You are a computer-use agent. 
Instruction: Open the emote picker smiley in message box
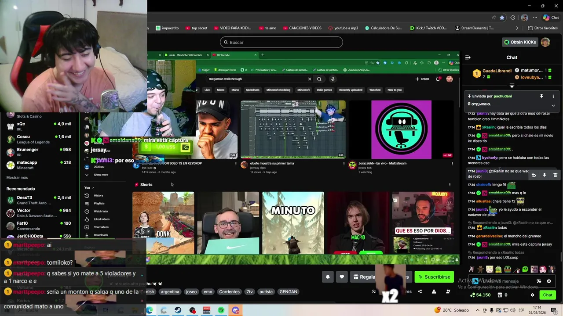click(549, 281)
